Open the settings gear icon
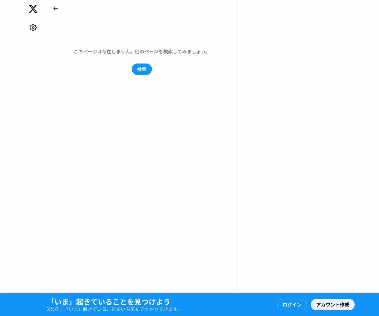The height and width of the screenshot is (316, 379). (33, 27)
